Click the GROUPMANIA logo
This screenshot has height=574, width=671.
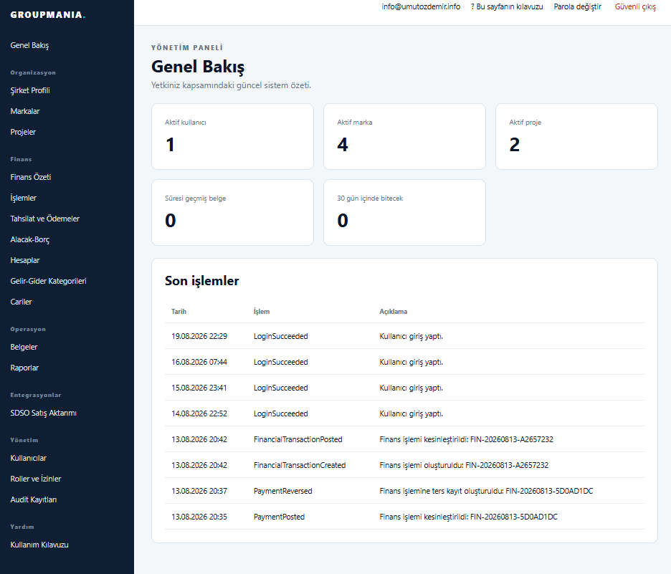click(x=48, y=14)
